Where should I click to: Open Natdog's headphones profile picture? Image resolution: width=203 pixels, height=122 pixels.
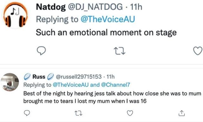pos(16,15)
